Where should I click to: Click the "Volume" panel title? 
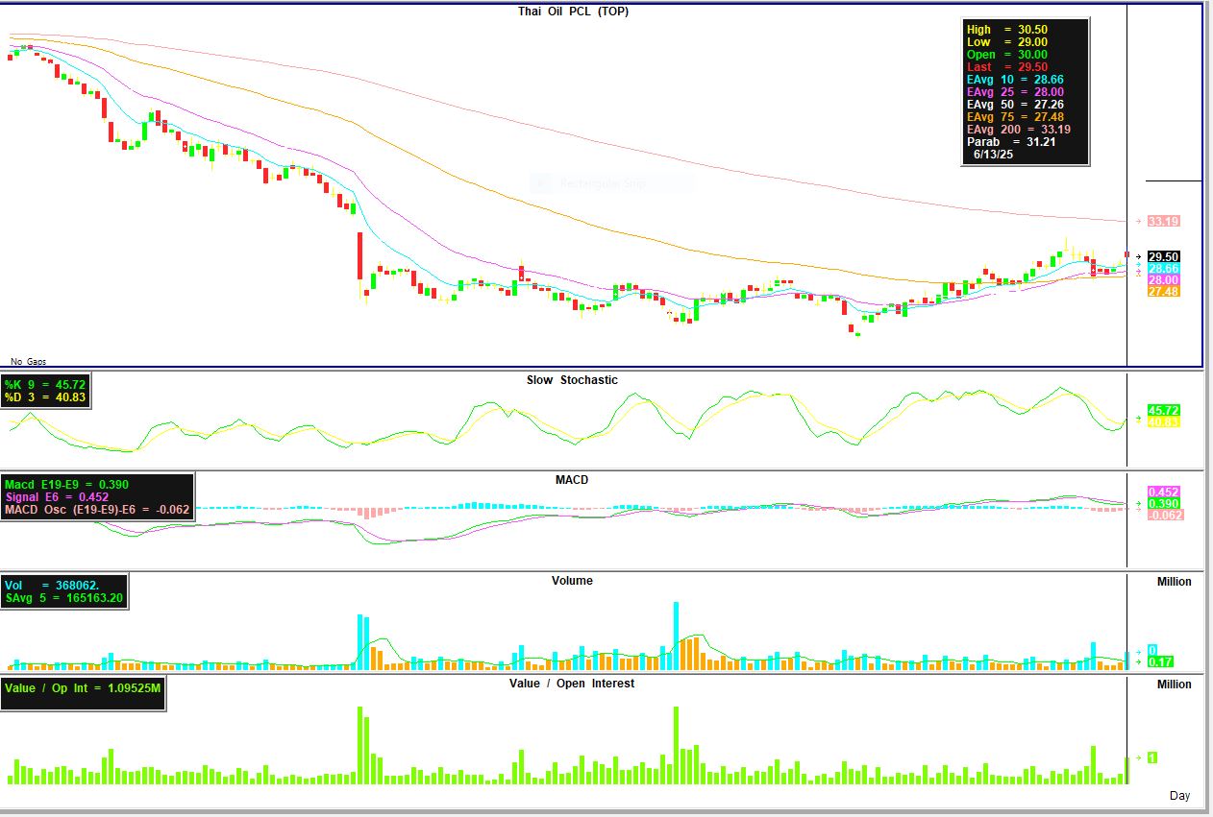coord(572,581)
